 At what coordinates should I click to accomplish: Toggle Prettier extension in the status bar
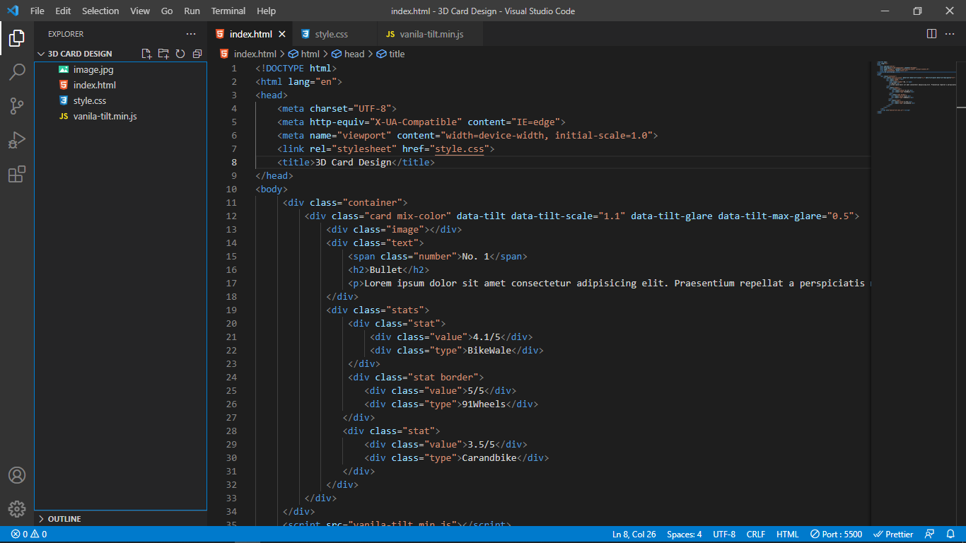click(893, 534)
